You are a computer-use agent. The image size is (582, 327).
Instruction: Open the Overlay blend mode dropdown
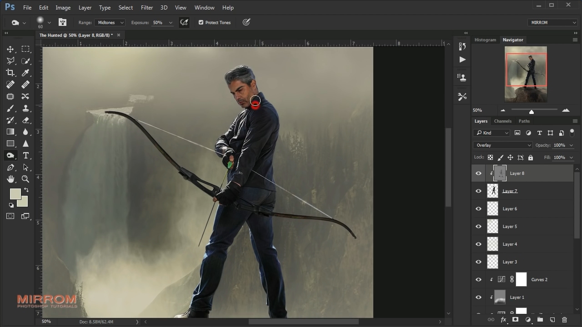502,145
